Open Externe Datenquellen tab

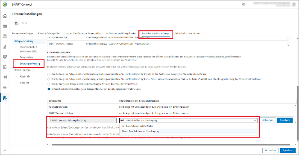(x=49, y=33)
